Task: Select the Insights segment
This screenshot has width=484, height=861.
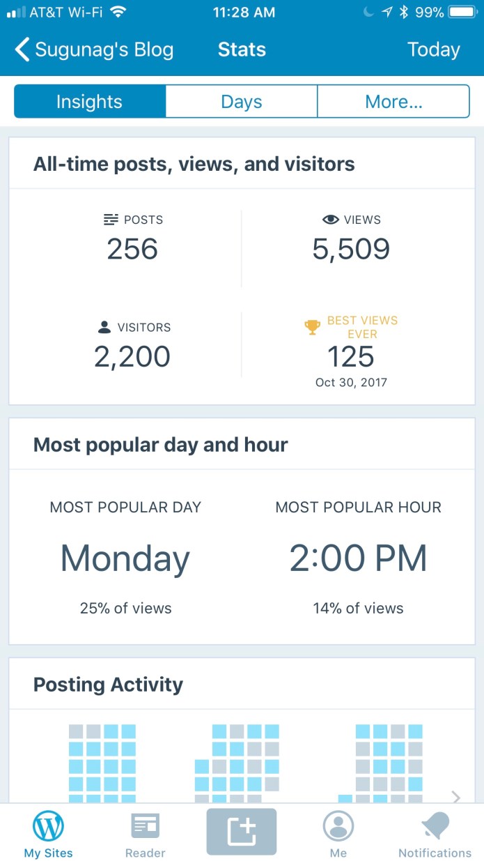Action: click(89, 102)
